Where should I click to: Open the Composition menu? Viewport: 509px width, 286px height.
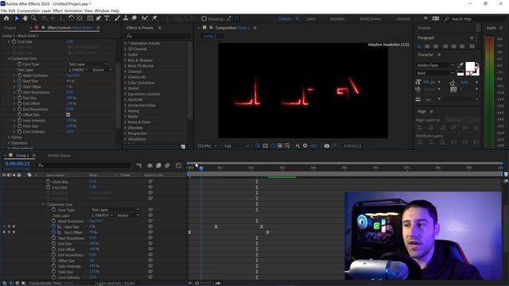[x=29, y=10]
